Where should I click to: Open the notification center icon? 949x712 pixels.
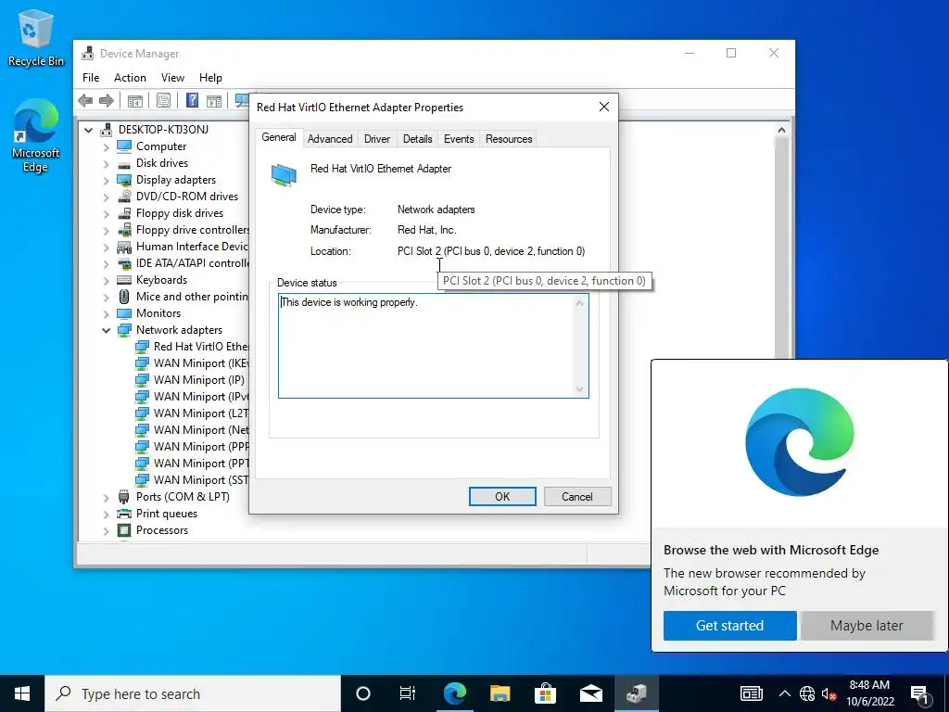click(919, 693)
